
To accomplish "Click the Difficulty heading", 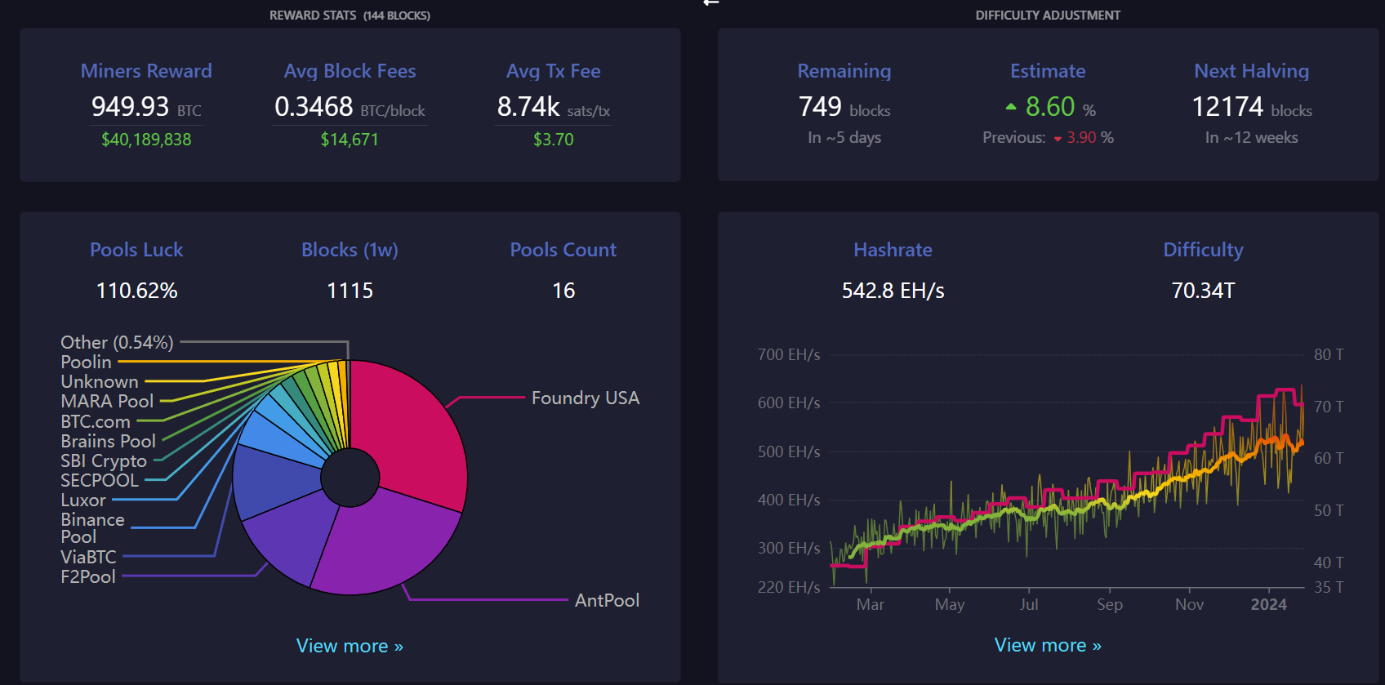I will pos(1203,250).
